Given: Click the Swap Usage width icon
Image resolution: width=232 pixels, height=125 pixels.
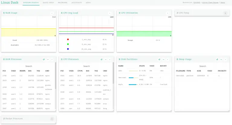Looking at the screenshot, I should point(221,59).
